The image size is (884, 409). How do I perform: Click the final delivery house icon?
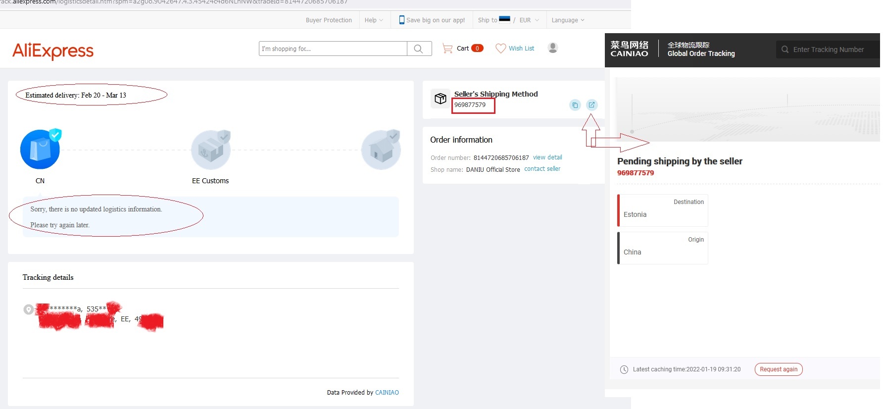[x=381, y=150]
